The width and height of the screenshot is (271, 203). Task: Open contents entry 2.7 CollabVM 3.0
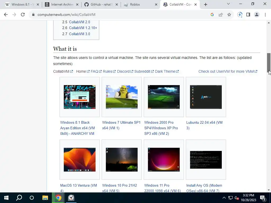click(x=79, y=34)
